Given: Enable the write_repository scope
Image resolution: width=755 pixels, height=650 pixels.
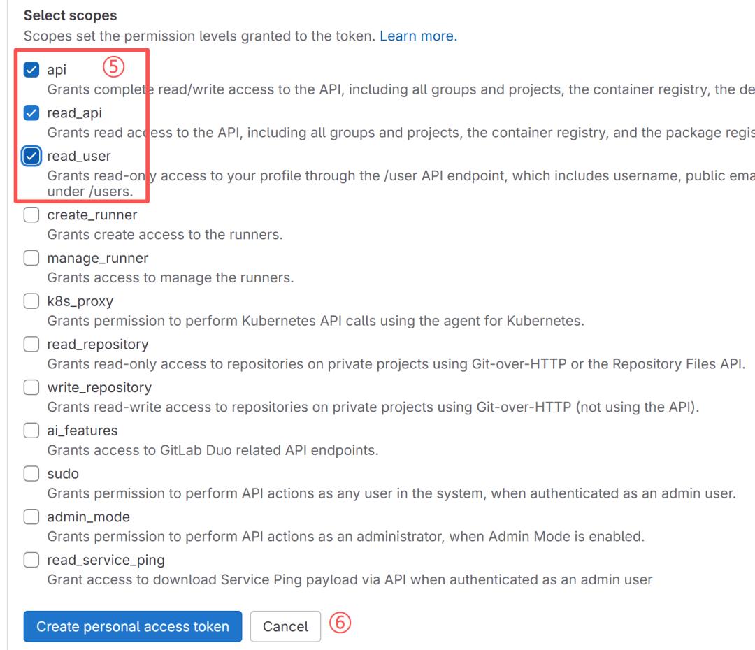Looking at the screenshot, I should (31, 387).
